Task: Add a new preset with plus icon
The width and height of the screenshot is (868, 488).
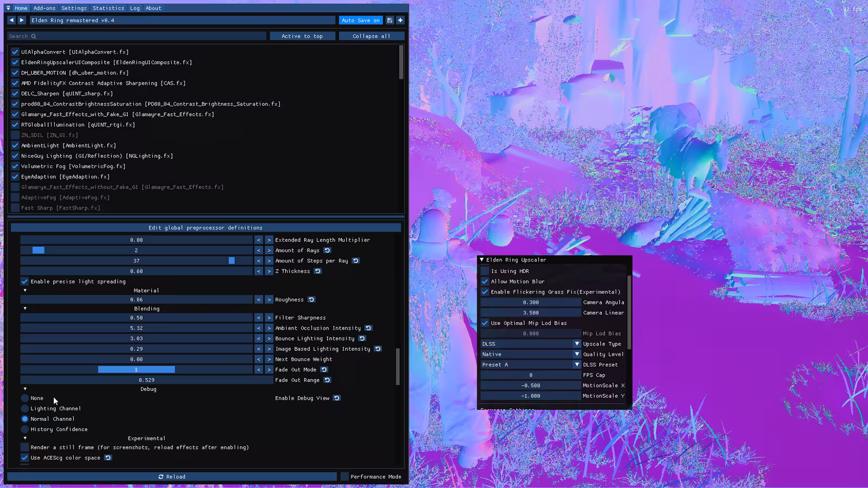Action: [x=400, y=20]
